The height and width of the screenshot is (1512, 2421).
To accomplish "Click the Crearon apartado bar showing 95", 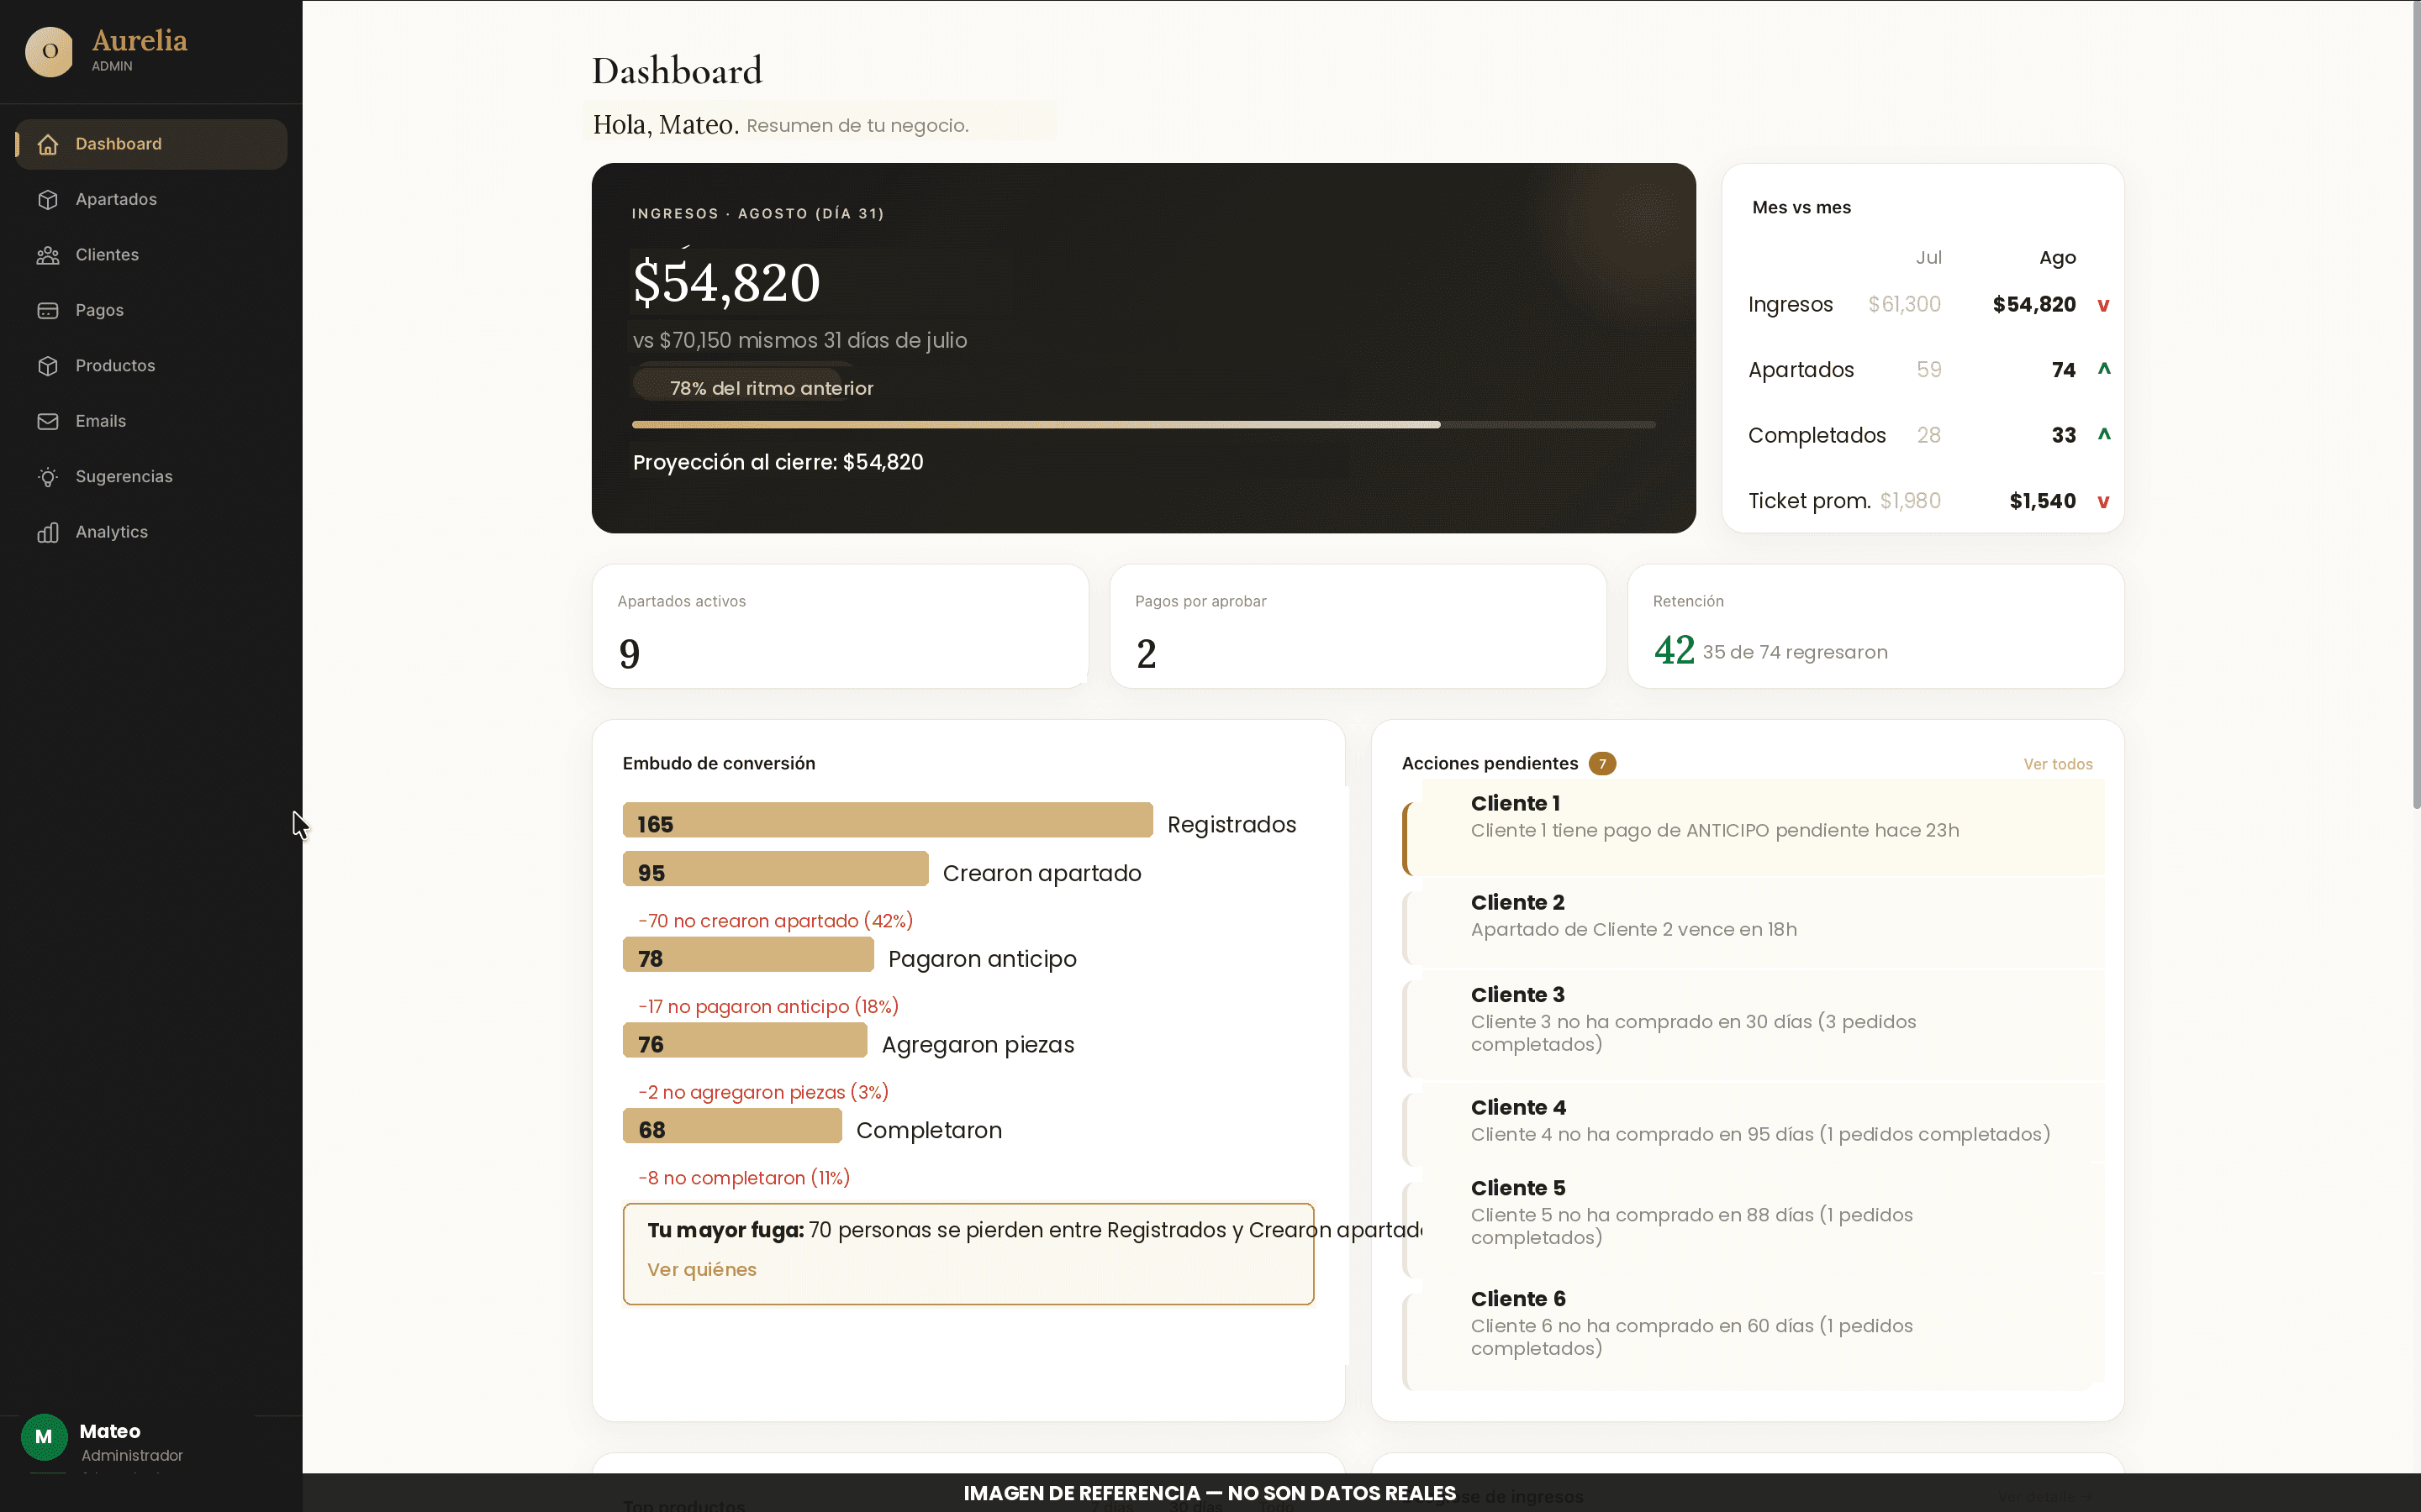I will click(775, 869).
